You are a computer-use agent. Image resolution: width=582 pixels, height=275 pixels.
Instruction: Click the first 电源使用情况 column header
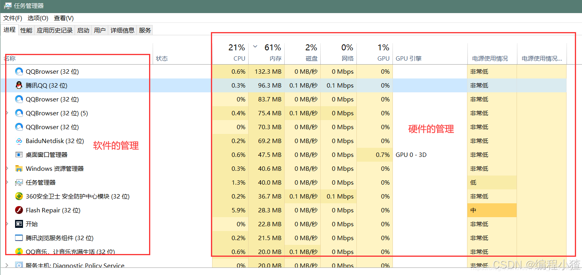[492, 53]
